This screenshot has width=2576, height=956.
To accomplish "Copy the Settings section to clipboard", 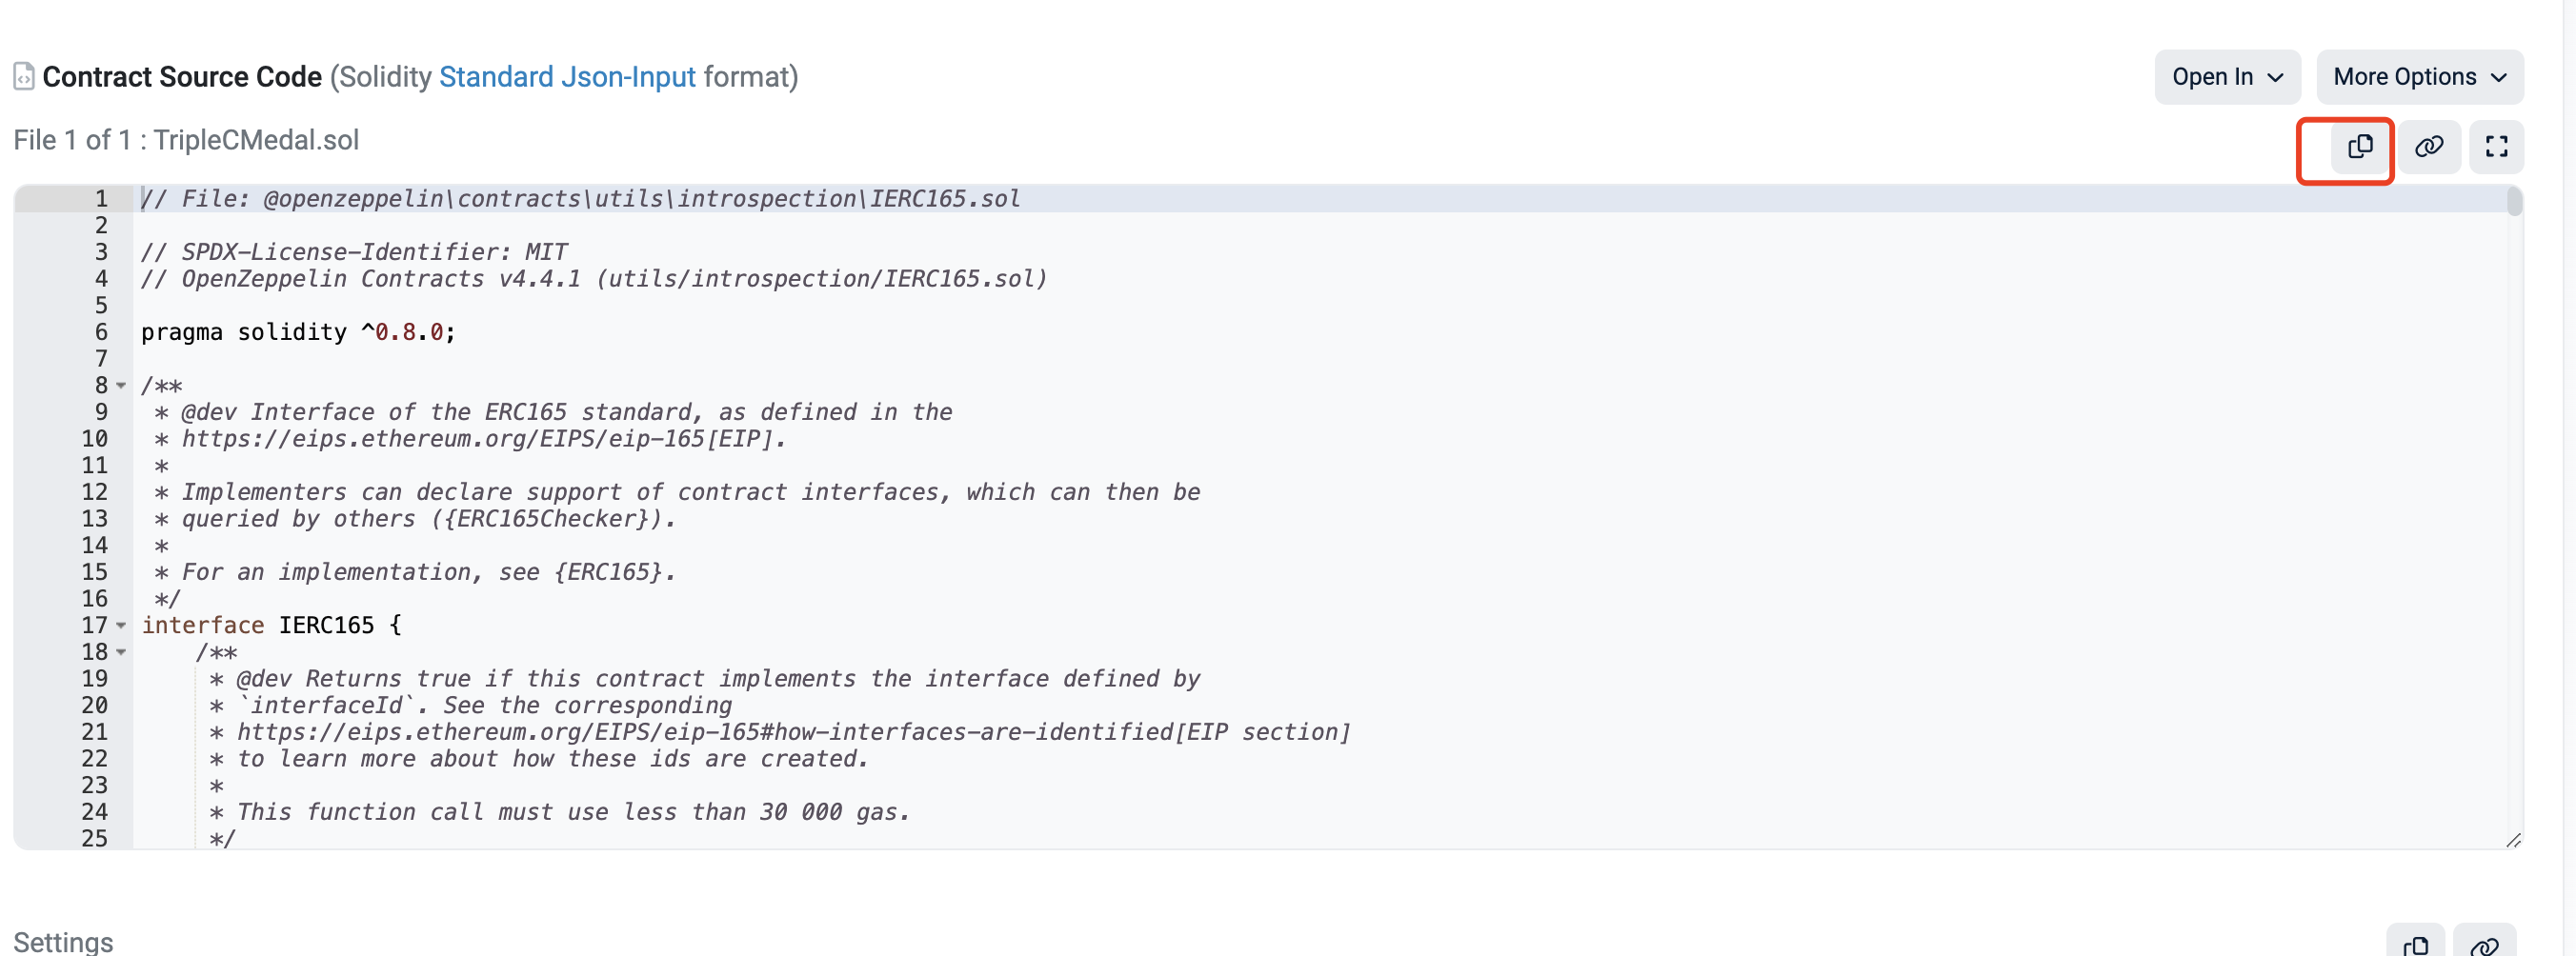I will pyautogui.click(x=2415, y=943).
